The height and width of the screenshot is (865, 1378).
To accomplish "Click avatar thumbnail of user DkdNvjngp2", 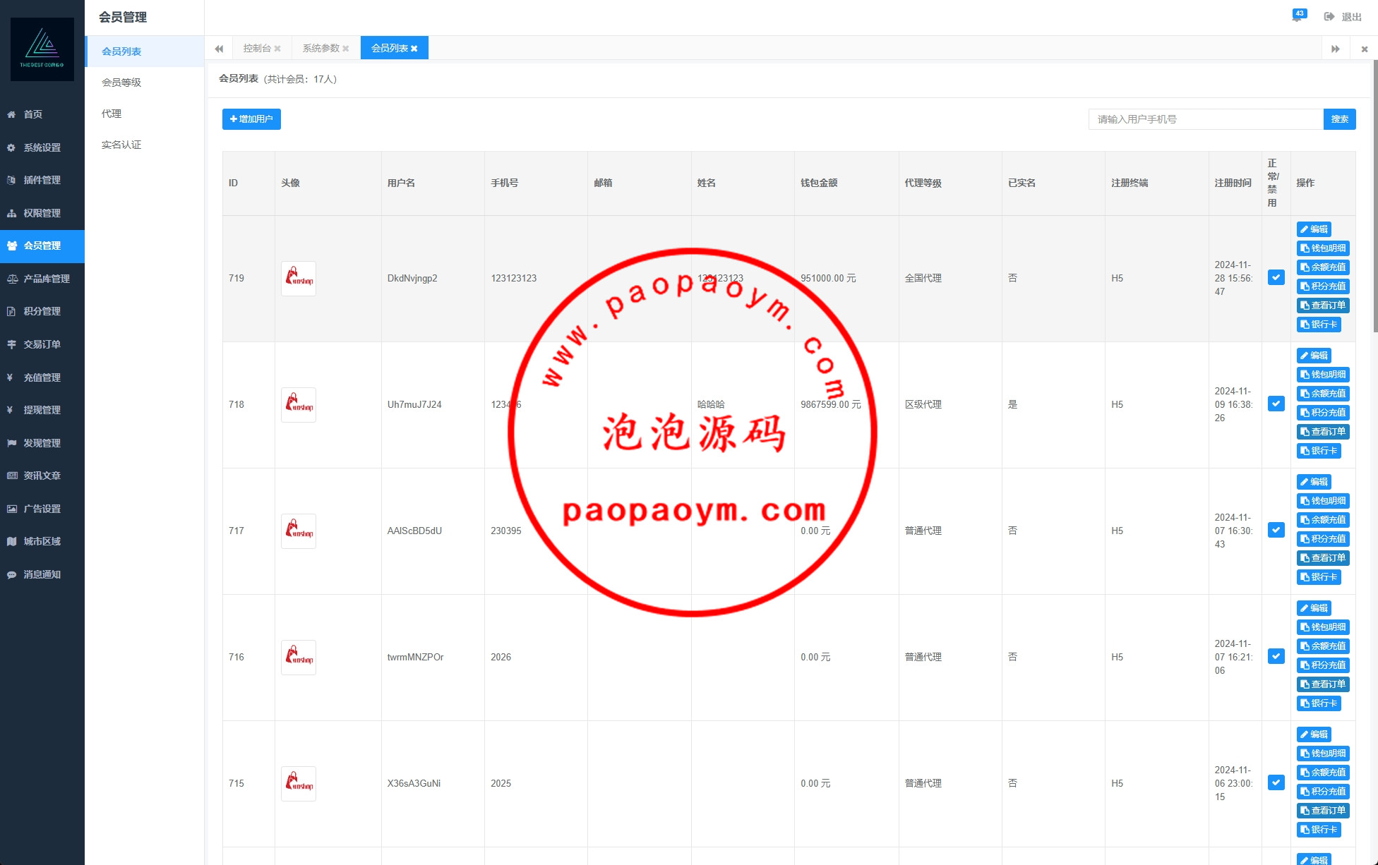I will pos(299,279).
